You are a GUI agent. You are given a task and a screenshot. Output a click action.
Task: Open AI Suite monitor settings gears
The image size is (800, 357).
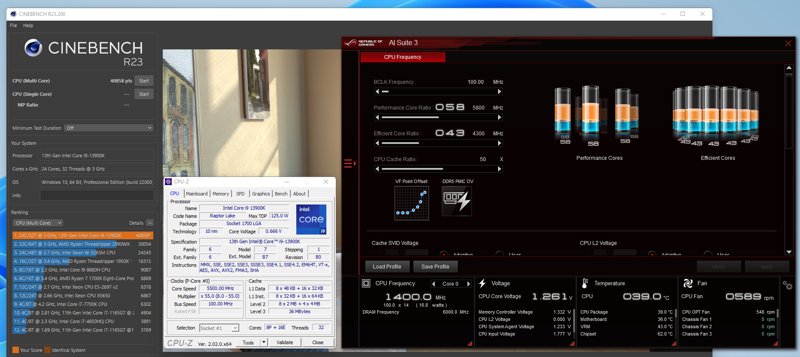tap(787, 285)
